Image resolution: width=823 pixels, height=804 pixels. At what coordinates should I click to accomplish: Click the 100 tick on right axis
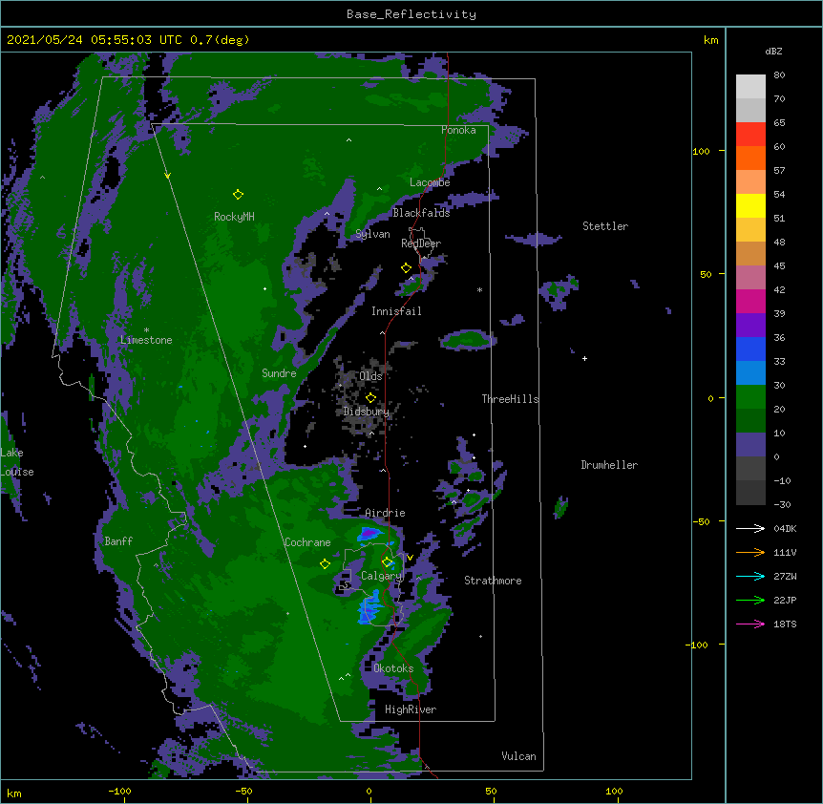tap(701, 151)
